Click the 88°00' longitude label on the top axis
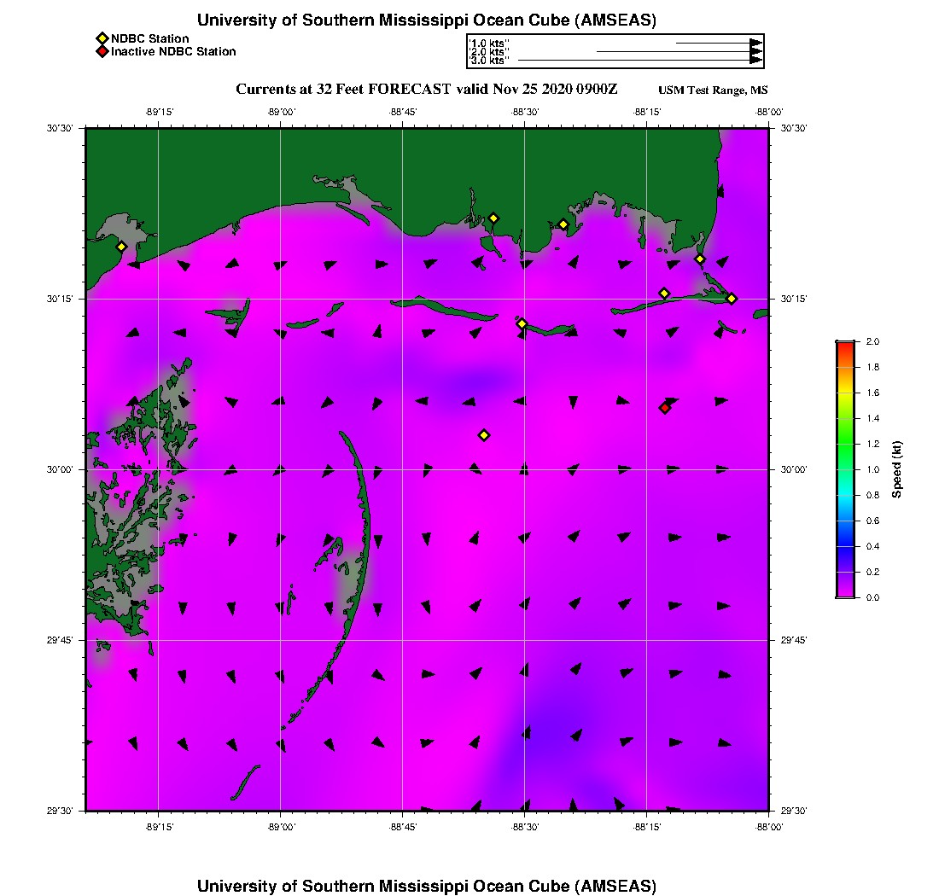This screenshot has height=896, width=939. click(x=769, y=112)
